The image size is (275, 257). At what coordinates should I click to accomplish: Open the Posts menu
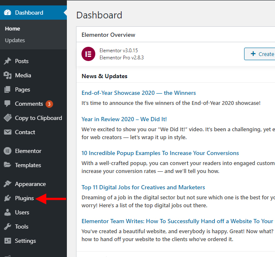click(x=22, y=61)
